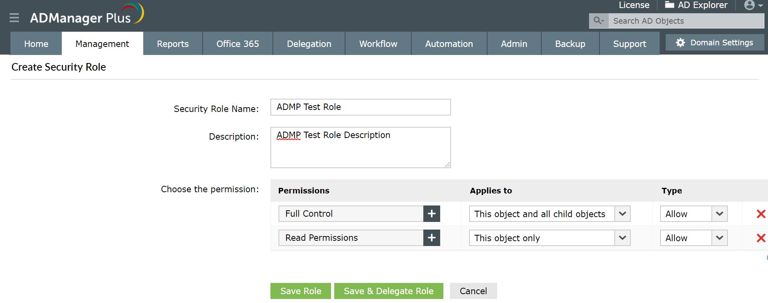This screenshot has height=303, width=768.
Task: Open the Allow type dropdown for Full Control
Action: pyautogui.click(x=719, y=214)
